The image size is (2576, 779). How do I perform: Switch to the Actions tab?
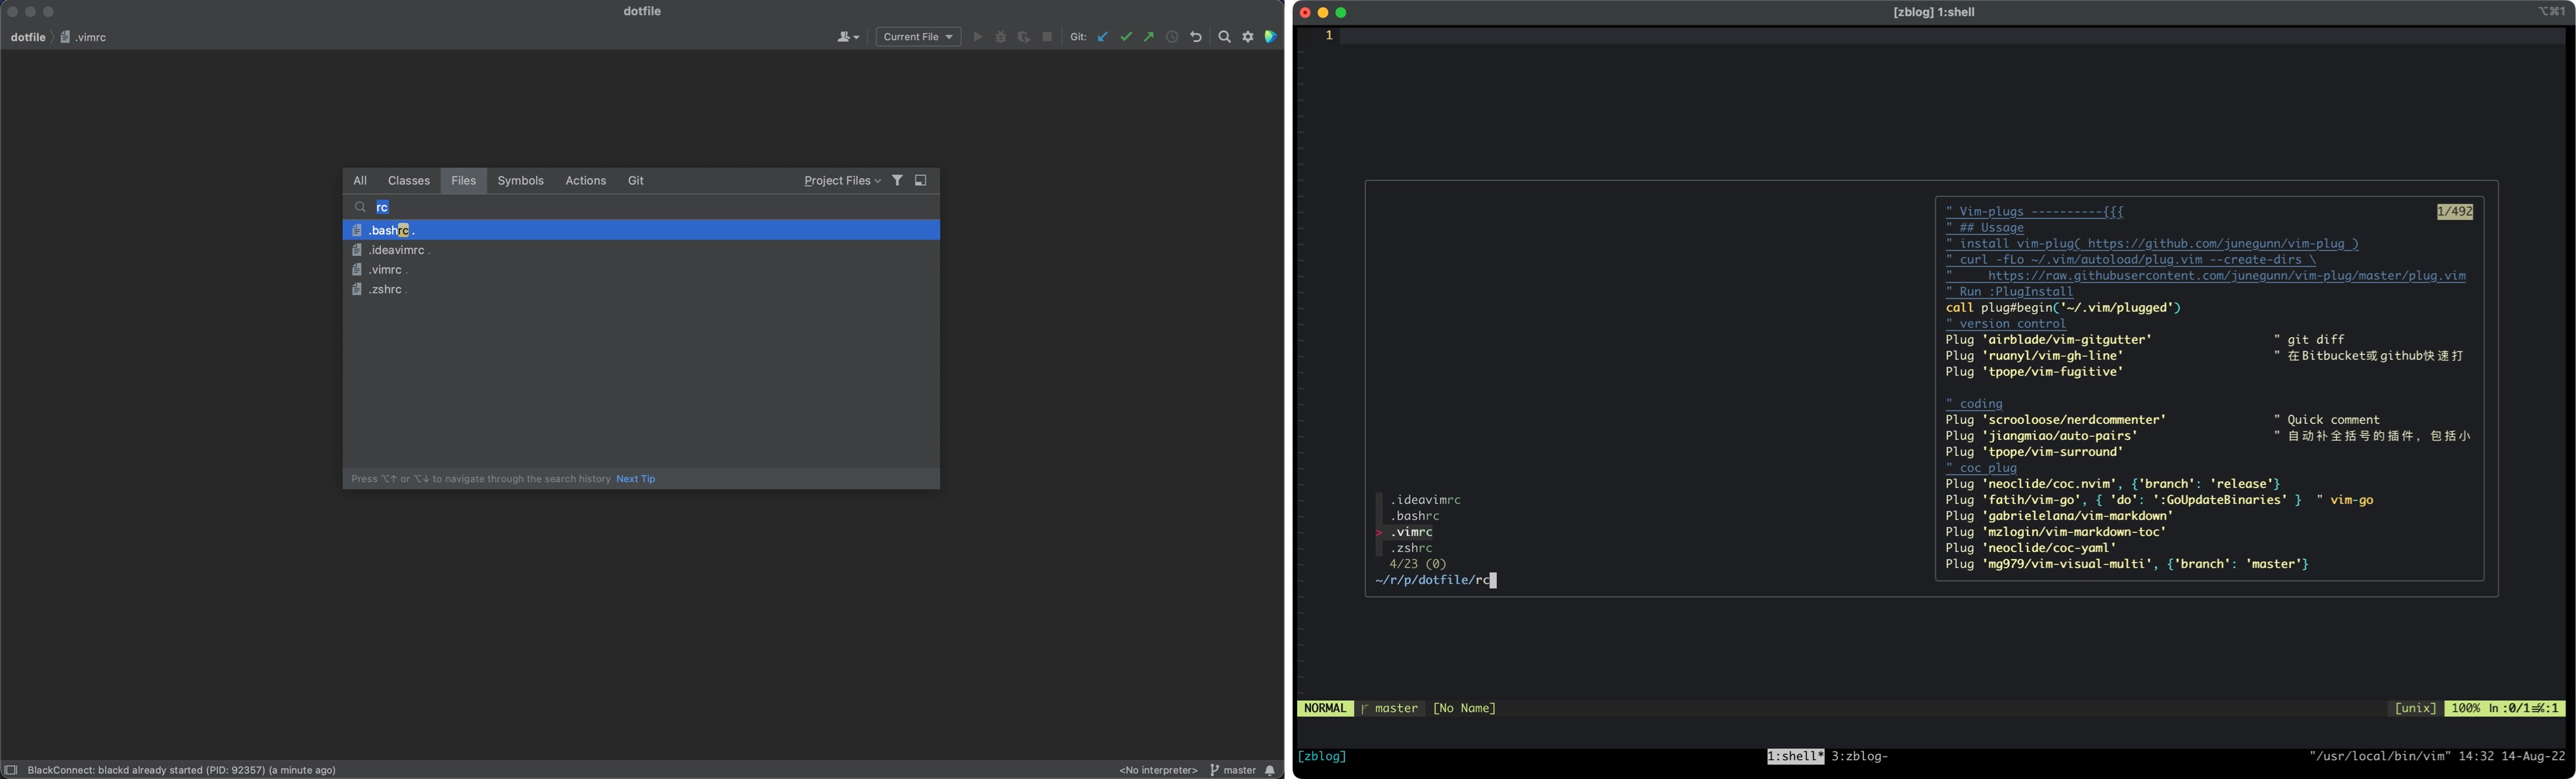tap(585, 180)
